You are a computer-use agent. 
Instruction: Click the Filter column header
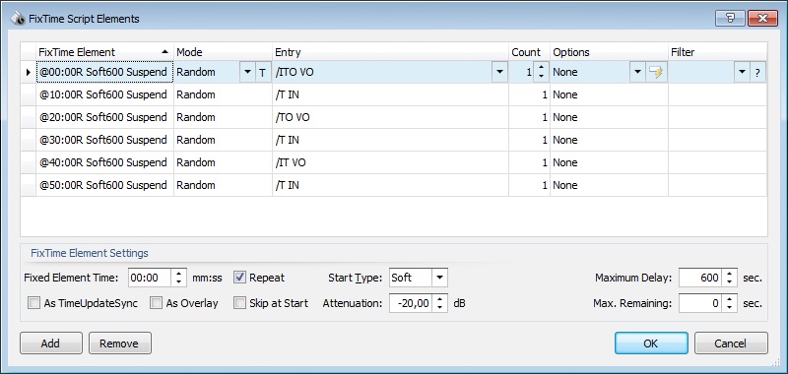pos(717,52)
